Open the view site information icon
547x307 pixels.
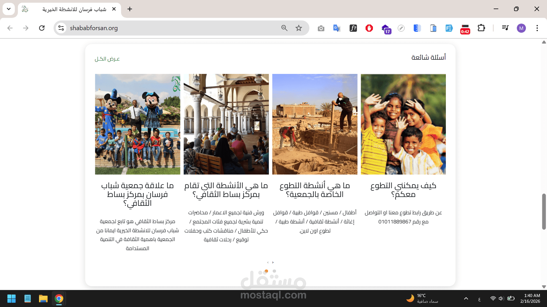click(x=61, y=28)
